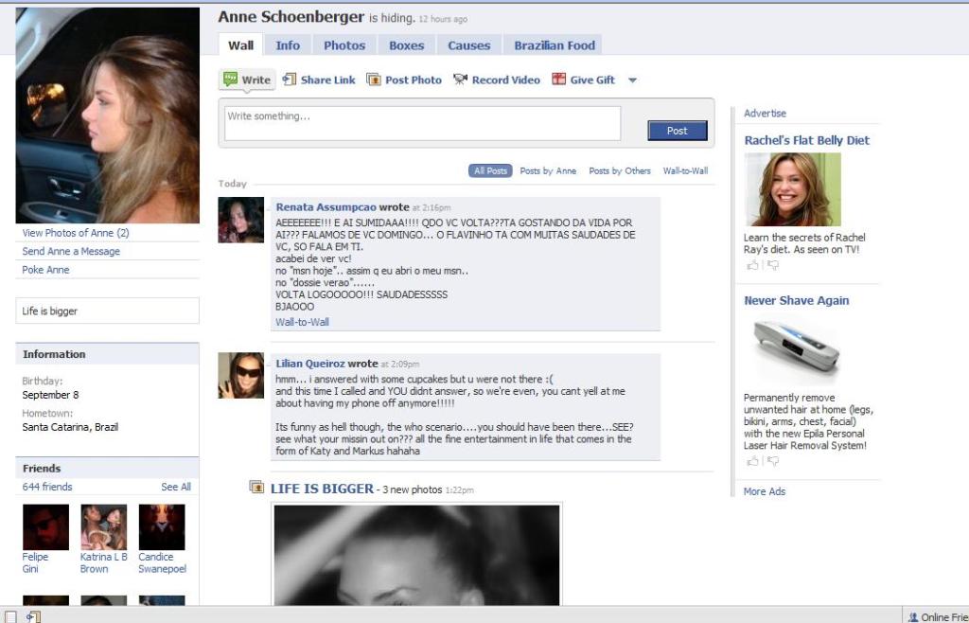Click the Write speech bubble icon
The image size is (969, 623).
tap(230, 80)
